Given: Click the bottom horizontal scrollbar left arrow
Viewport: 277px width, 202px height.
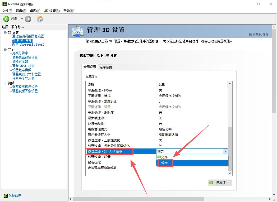Looking at the screenshot, I should tap(71, 199).
